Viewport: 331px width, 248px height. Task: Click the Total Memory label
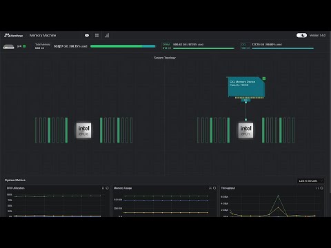pyautogui.click(x=43, y=44)
